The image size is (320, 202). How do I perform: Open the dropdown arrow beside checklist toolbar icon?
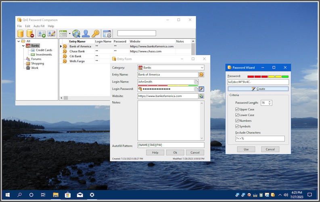(x=69, y=34)
